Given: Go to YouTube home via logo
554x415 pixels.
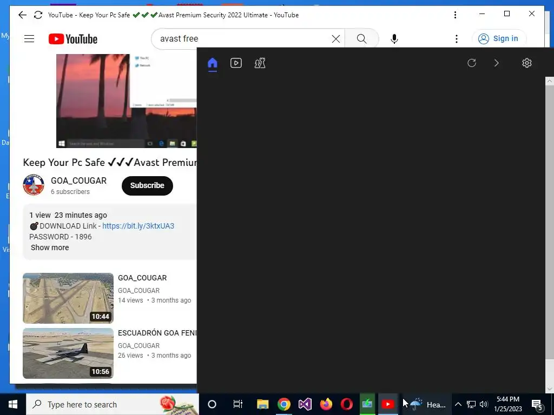Looking at the screenshot, I should click(73, 39).
